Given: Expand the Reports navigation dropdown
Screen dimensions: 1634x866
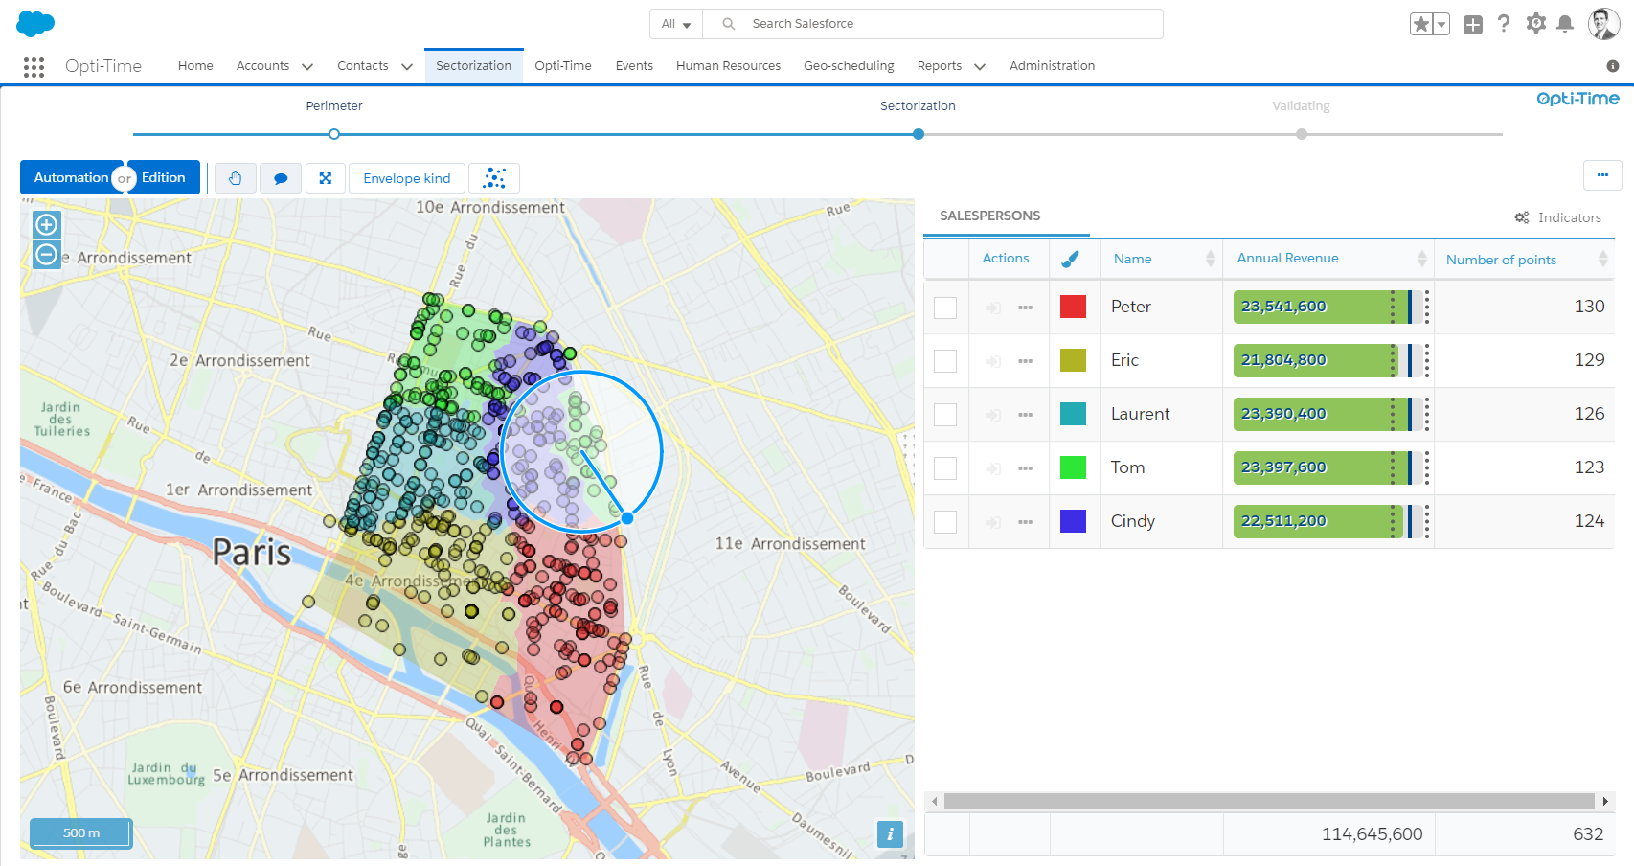Looking at the screenshot, I should [x=980, y=66].
